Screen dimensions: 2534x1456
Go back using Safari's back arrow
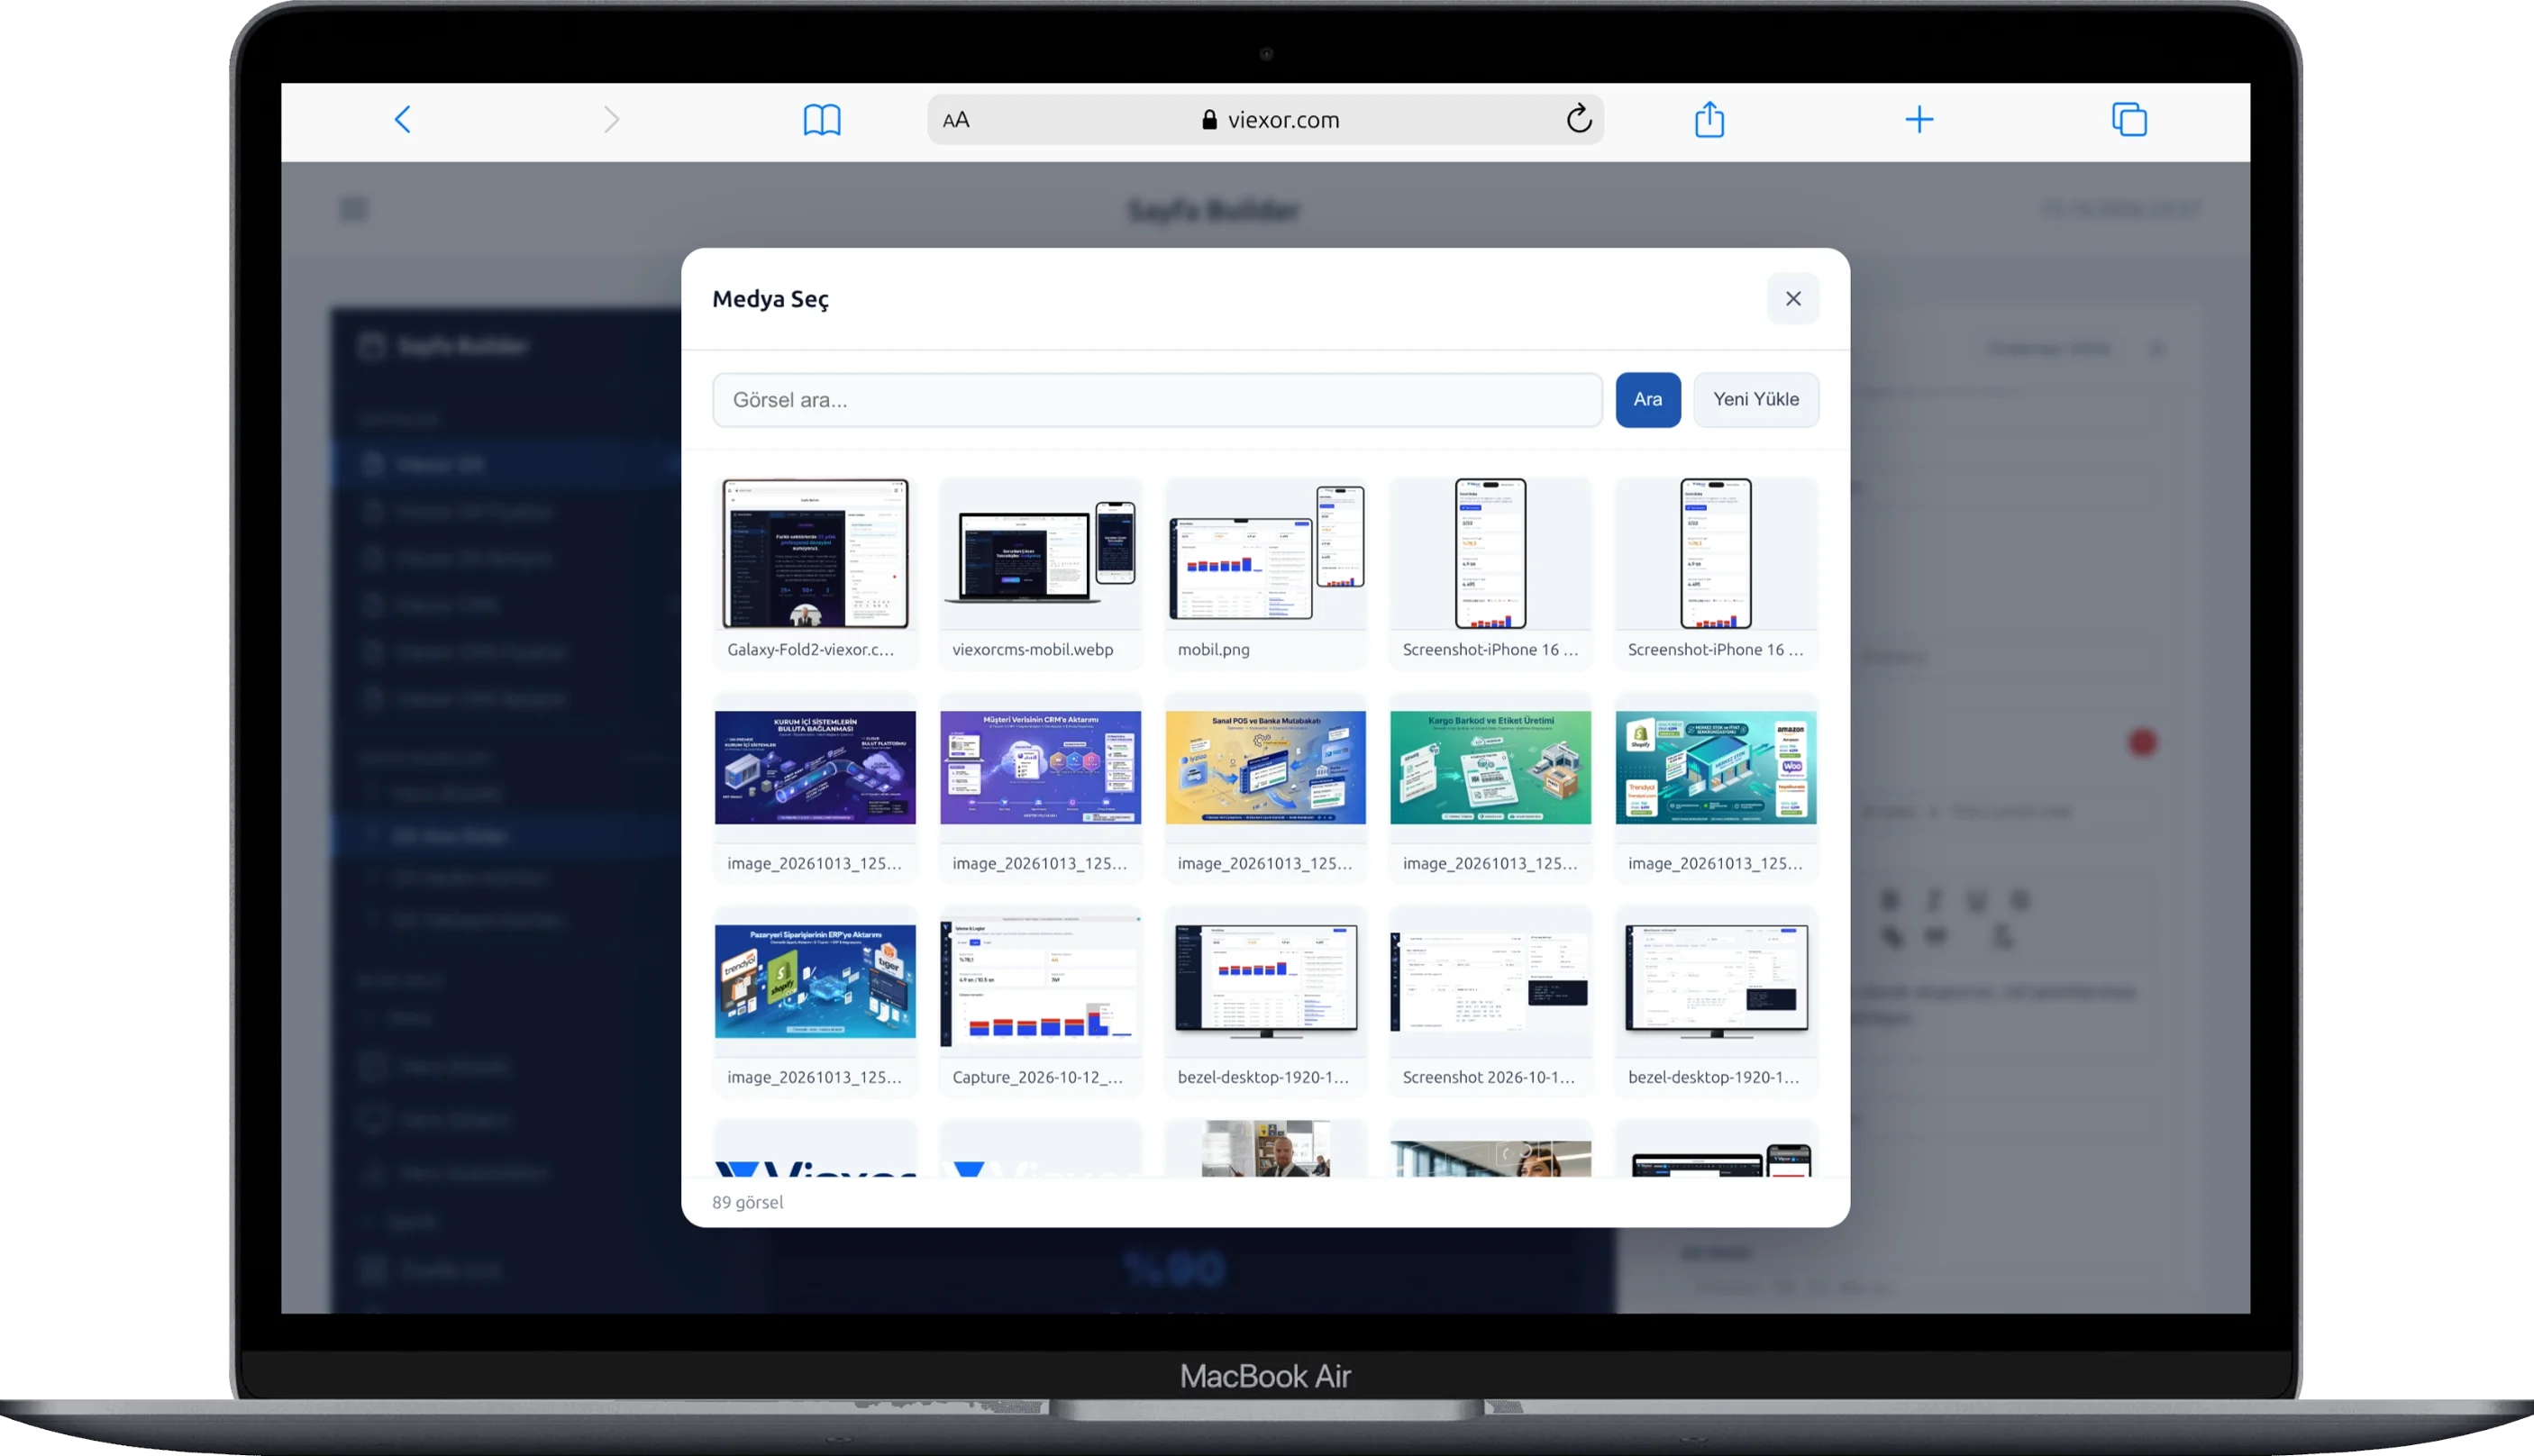[402, 119]
